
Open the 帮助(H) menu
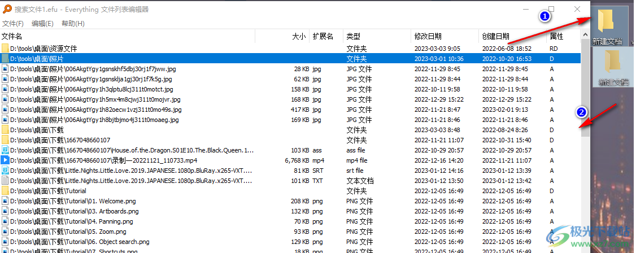point(73,24)
